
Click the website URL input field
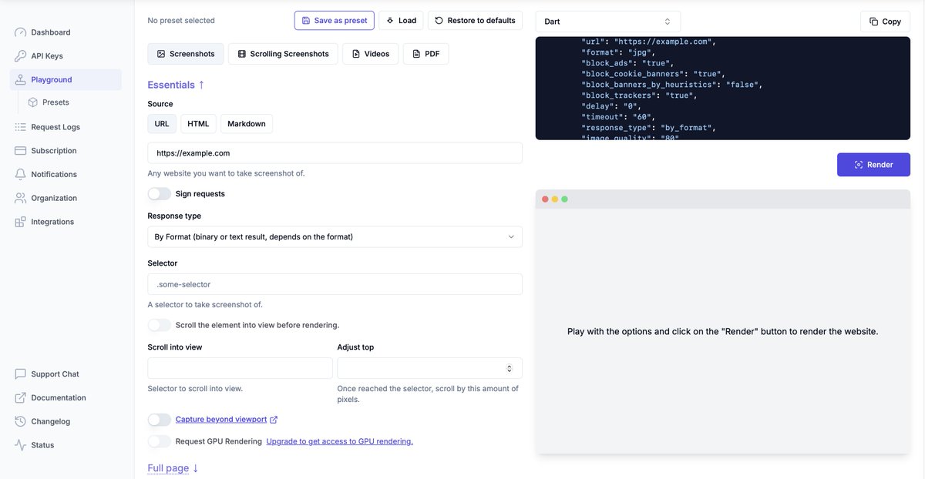pyautogui.click(x=335, y=152)
